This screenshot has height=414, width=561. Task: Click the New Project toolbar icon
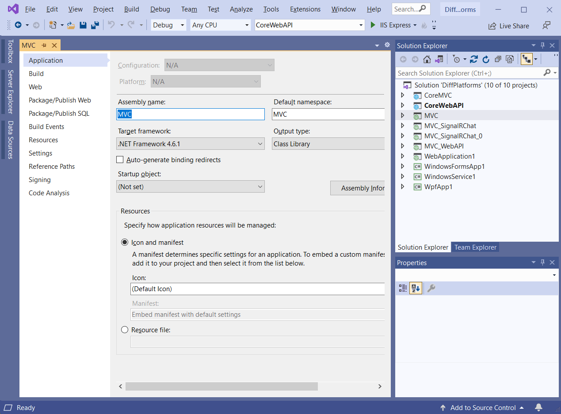click(53, 25)
